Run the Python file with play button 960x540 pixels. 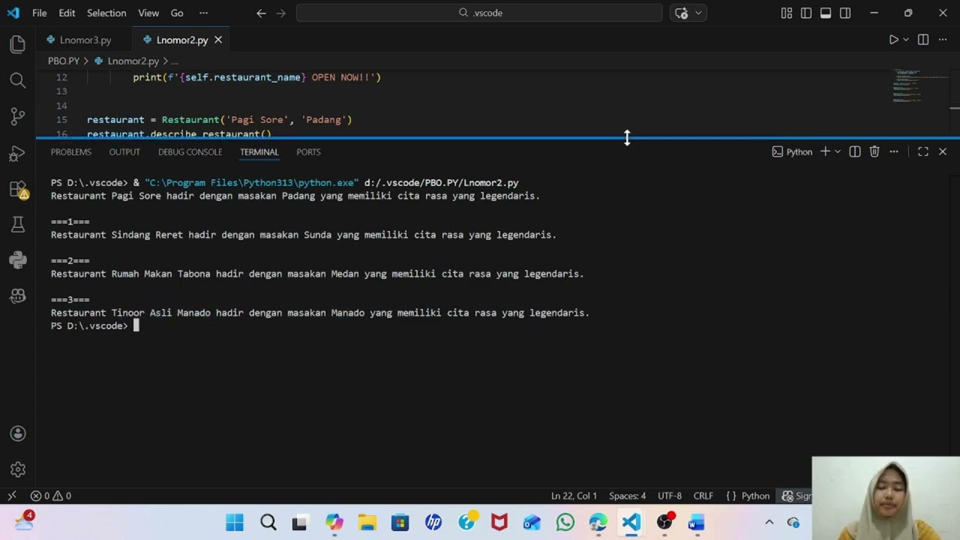[x=893, y=40]
